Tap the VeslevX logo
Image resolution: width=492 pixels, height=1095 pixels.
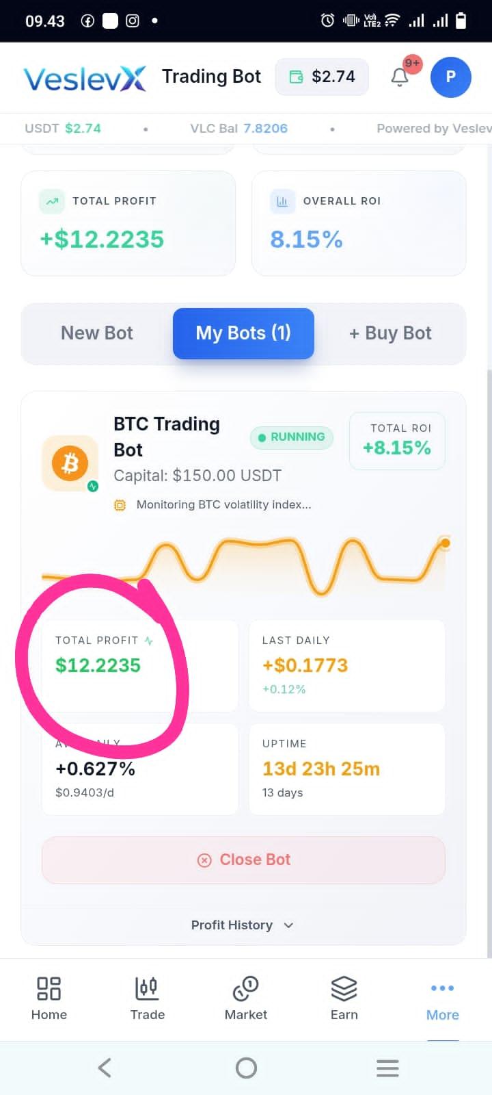(x=85, y=78)
